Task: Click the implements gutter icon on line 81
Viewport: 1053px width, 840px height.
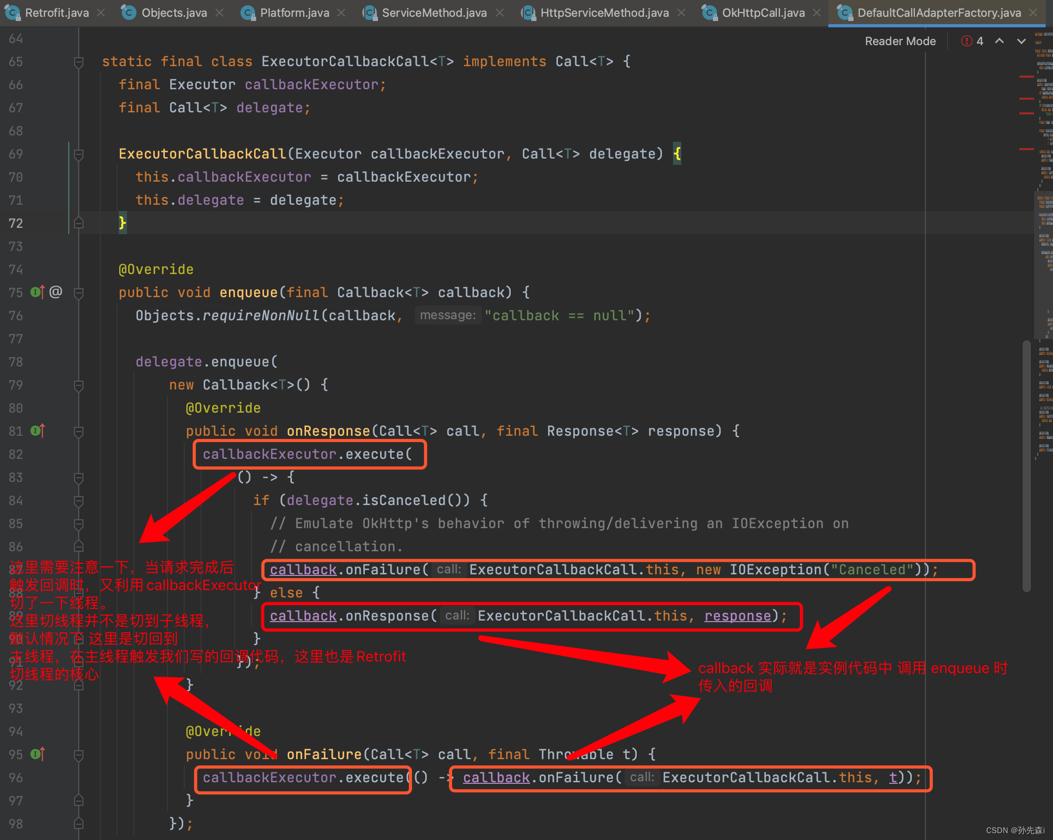Action: pyautogui.click(x=37, y=431)
